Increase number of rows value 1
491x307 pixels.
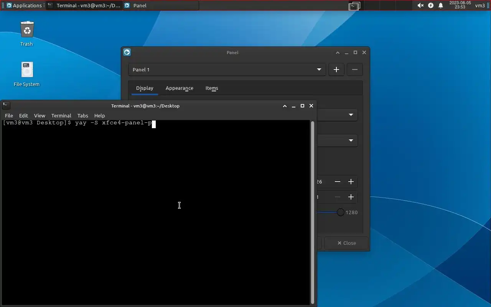coord(351,197)
